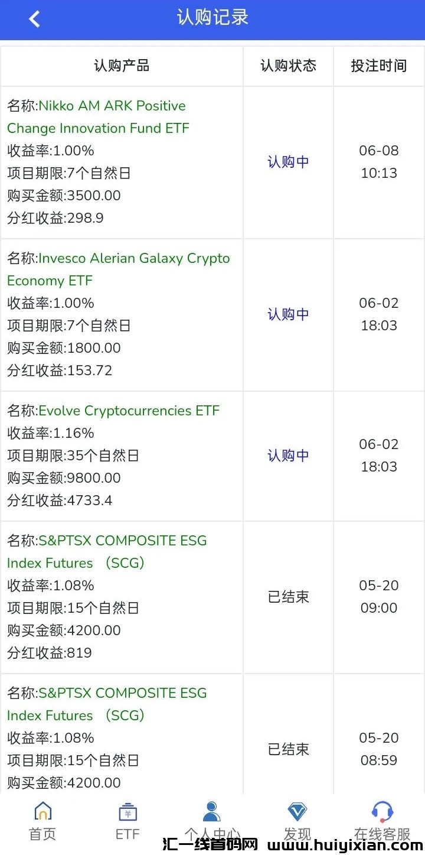
Task: Click the 认购记录 page title
Action: [x=212, y=17]
